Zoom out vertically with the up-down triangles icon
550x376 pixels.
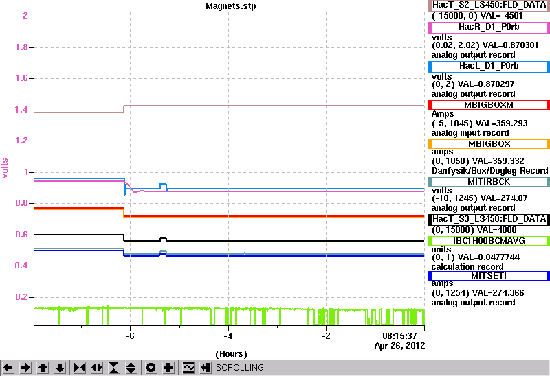pos(131,368)
